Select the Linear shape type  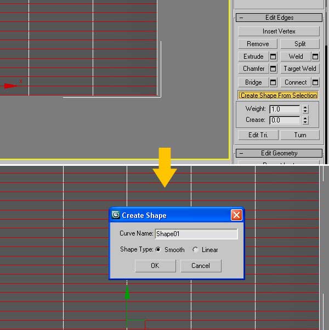195,250
